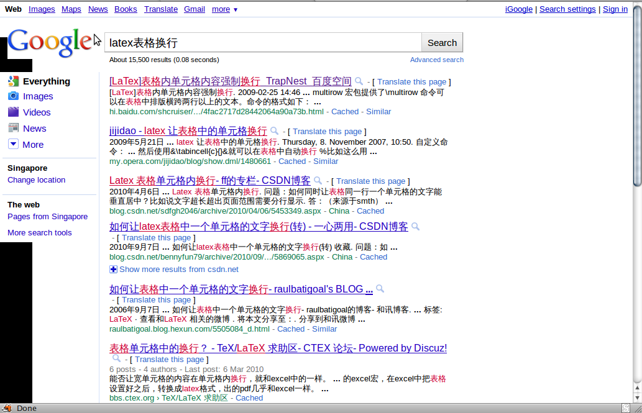Preview the first CSDN result with magnifier icon

pyautogui.click(x=318, y=180)
